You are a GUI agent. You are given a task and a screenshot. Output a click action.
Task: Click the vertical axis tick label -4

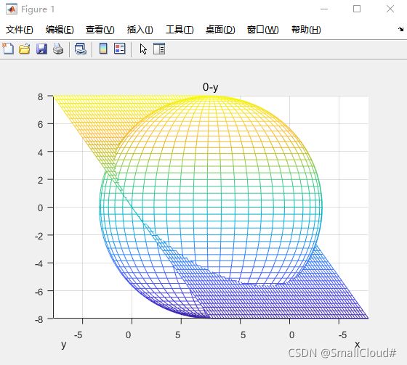pyautogui.click(x=39, y=264)
